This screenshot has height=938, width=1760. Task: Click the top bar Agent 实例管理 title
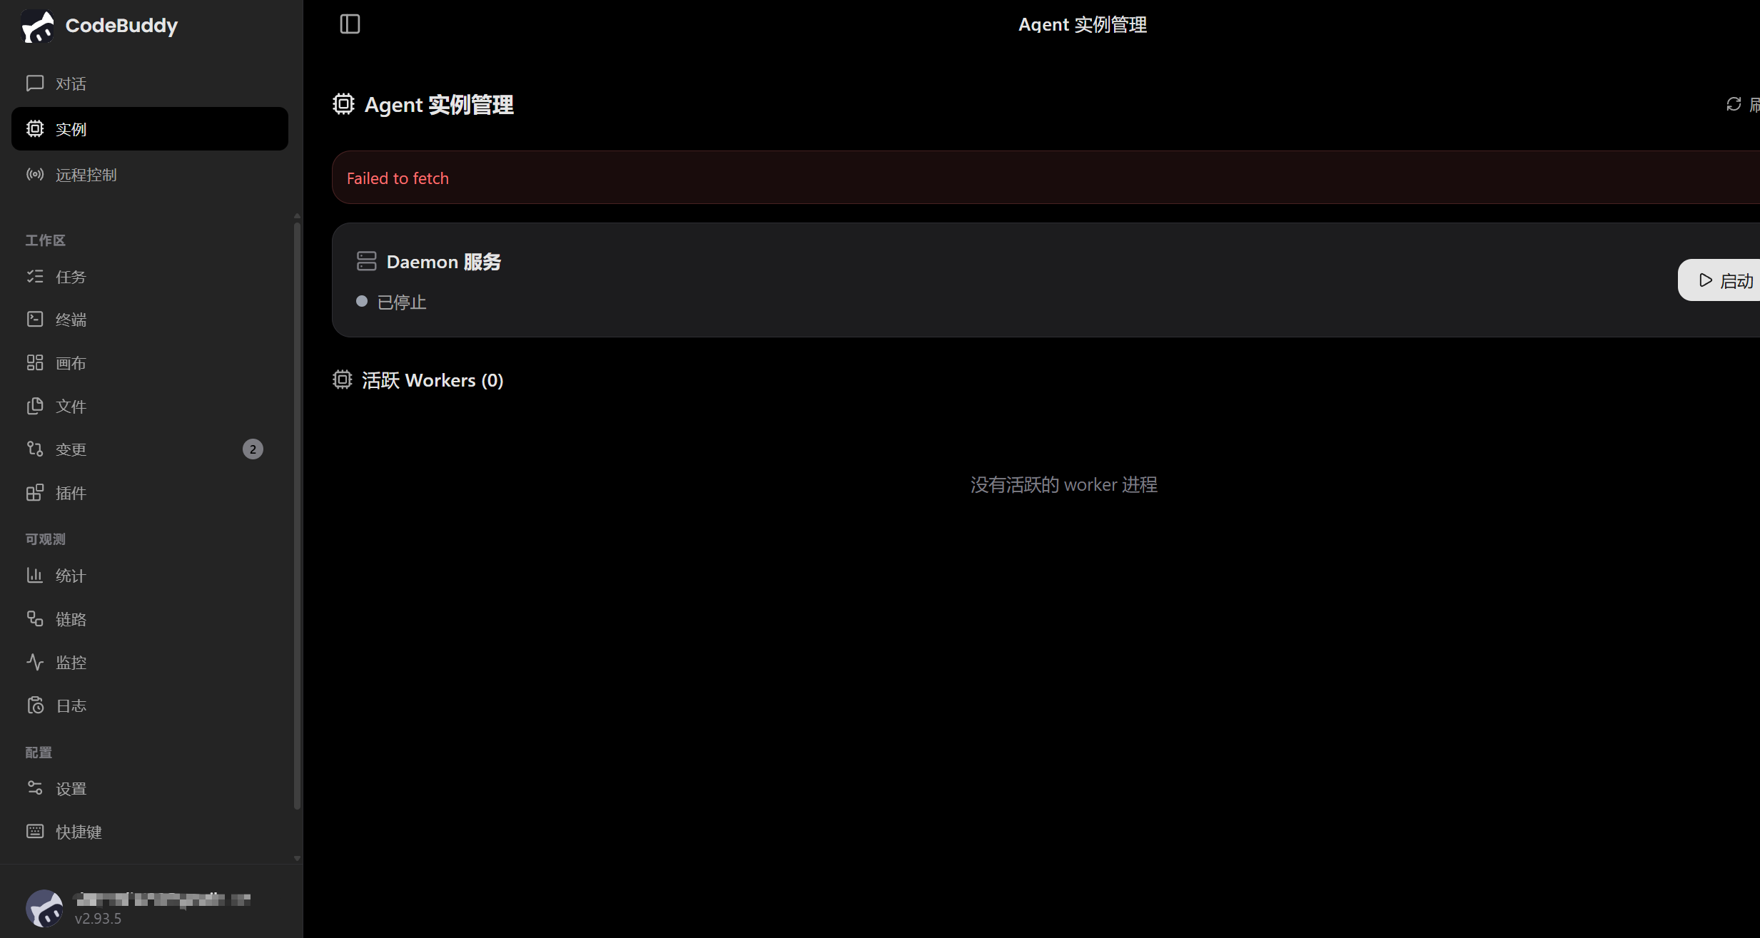[x=1083, y=24]
